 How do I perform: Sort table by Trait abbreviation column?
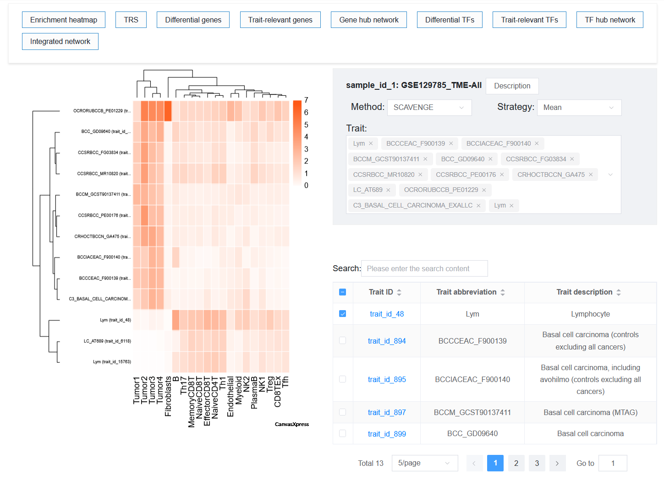pyautogui.click(x=503, y=292)
